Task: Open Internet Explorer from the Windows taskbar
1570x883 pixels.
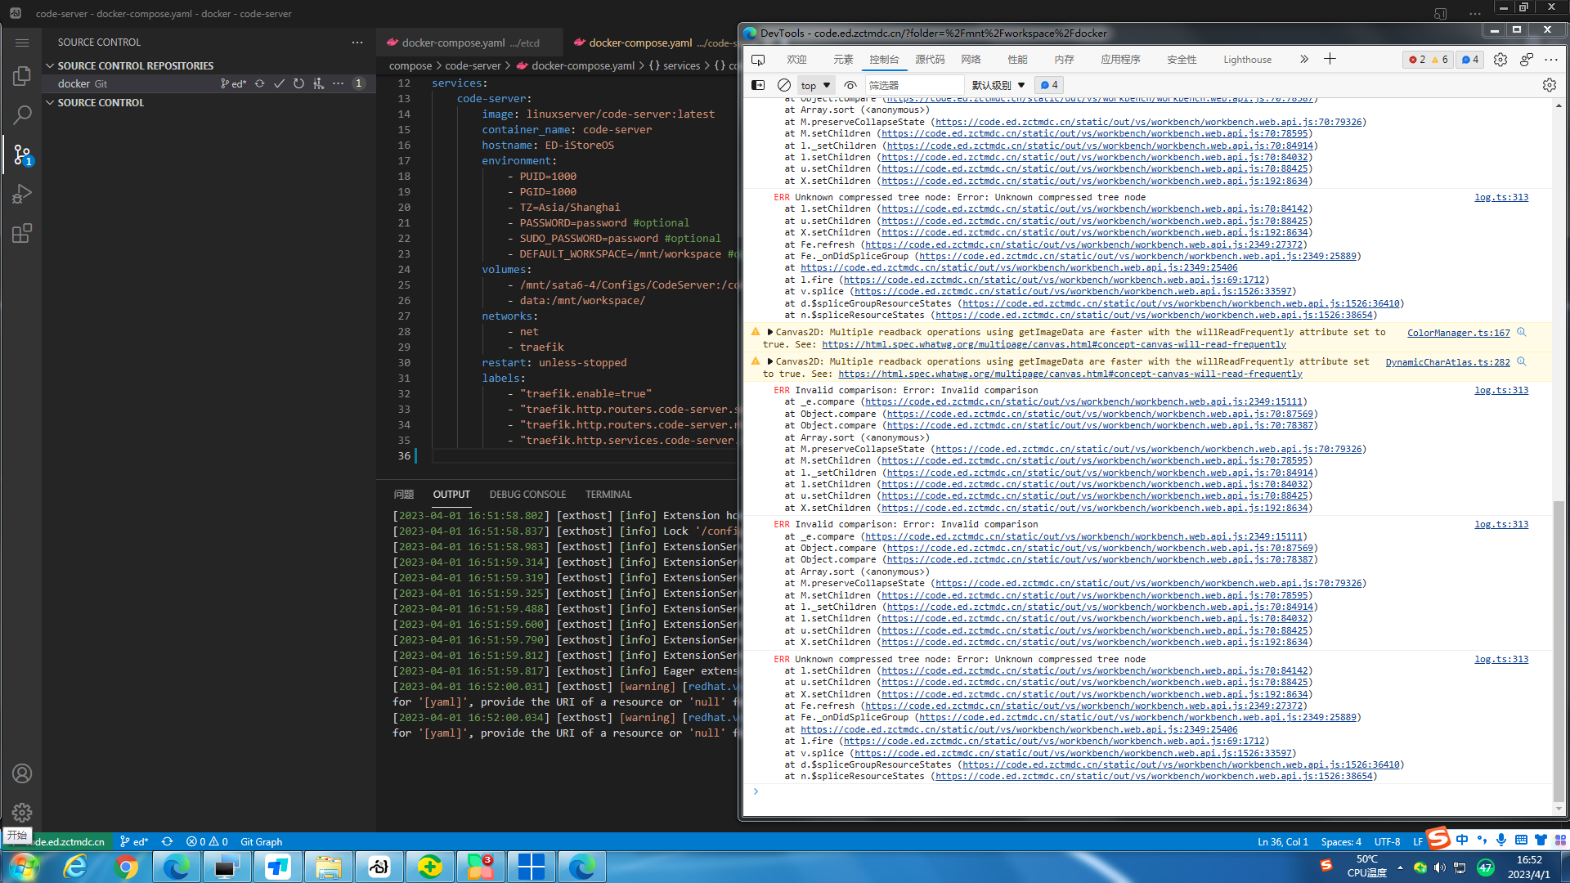Action: pos(75,867)
